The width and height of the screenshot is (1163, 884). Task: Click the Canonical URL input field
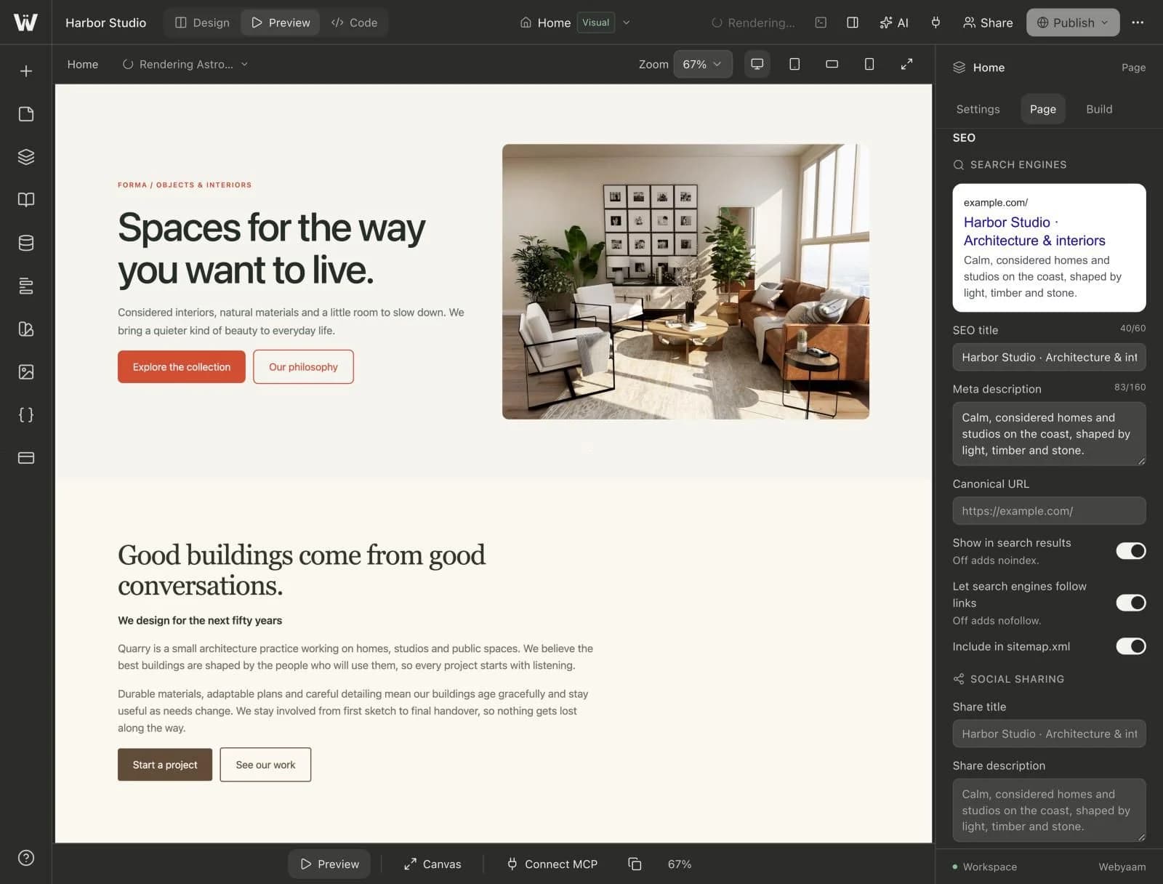click(1049, 511)
